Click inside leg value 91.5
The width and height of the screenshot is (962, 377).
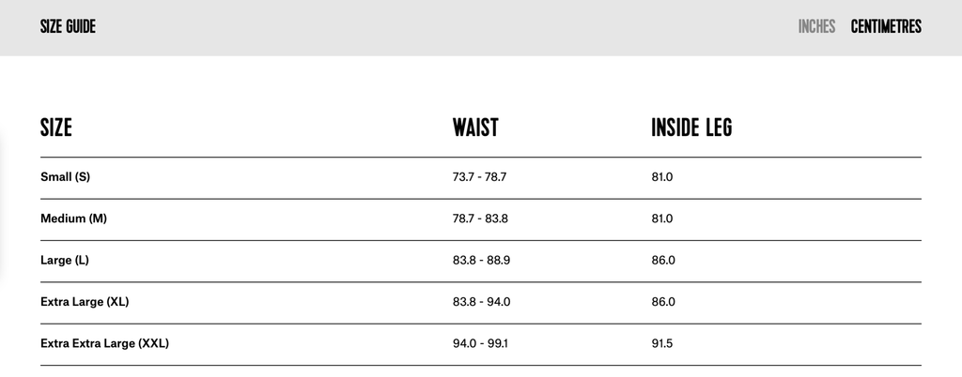click(662, 343)
